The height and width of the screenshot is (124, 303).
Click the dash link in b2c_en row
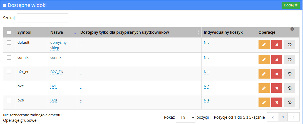pyautogui.click(x=81, y=72)
